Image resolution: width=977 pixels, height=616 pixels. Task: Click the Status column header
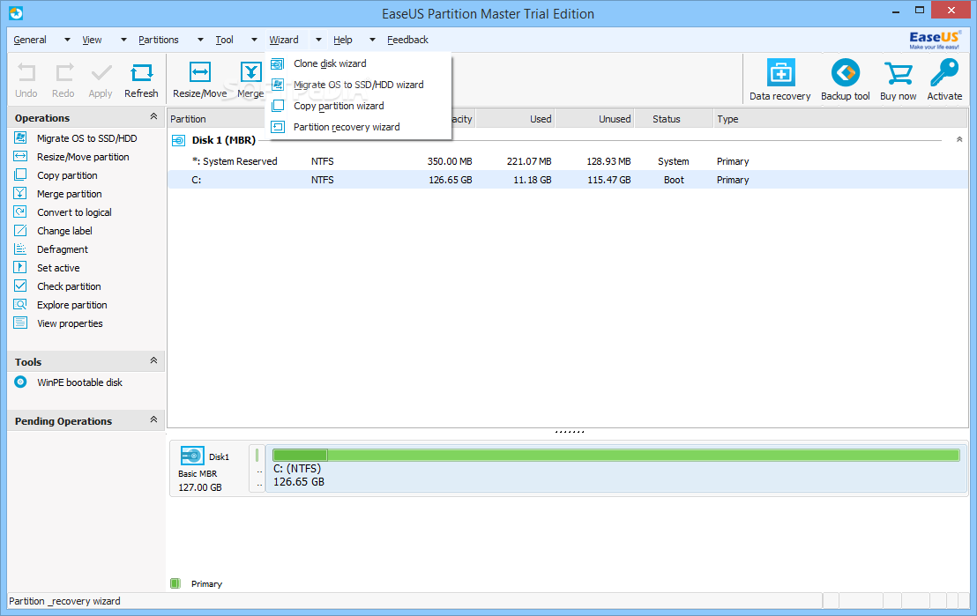pyautogui.click(x=674, y=119)
